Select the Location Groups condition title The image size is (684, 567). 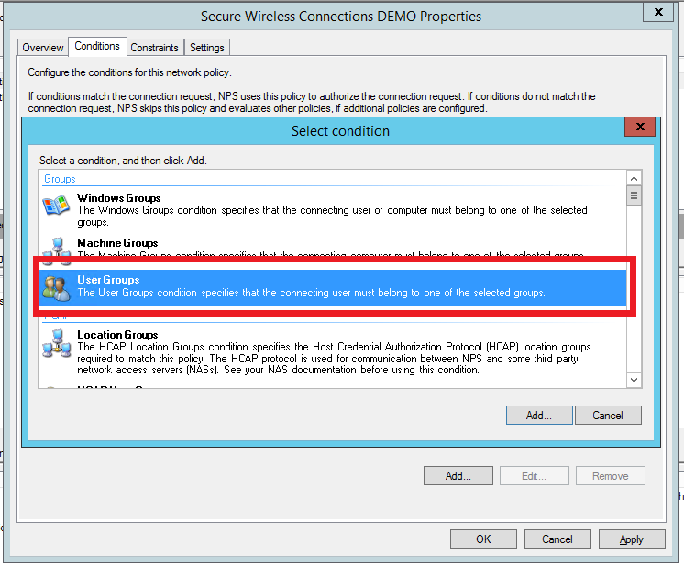(x=117, y=335)
